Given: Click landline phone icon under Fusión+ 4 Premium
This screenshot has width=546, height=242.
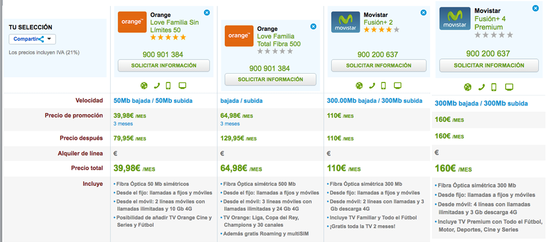Looking at the screenshot, I should pos(481,87).
